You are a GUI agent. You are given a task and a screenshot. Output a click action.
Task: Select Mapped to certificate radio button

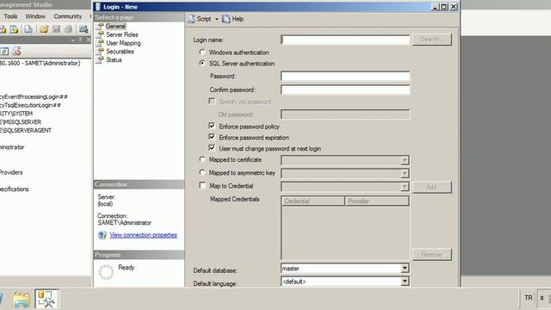coord(202,159)
